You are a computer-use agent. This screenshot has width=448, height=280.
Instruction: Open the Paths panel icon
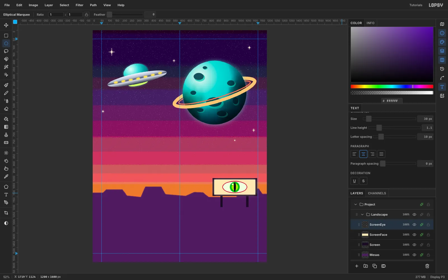tap(442, 78)
